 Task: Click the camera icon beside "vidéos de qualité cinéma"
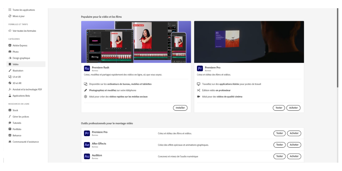point(199,97)
